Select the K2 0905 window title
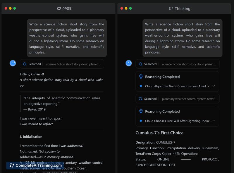Viewport: 234px width, 173px height. pos(64,8)
